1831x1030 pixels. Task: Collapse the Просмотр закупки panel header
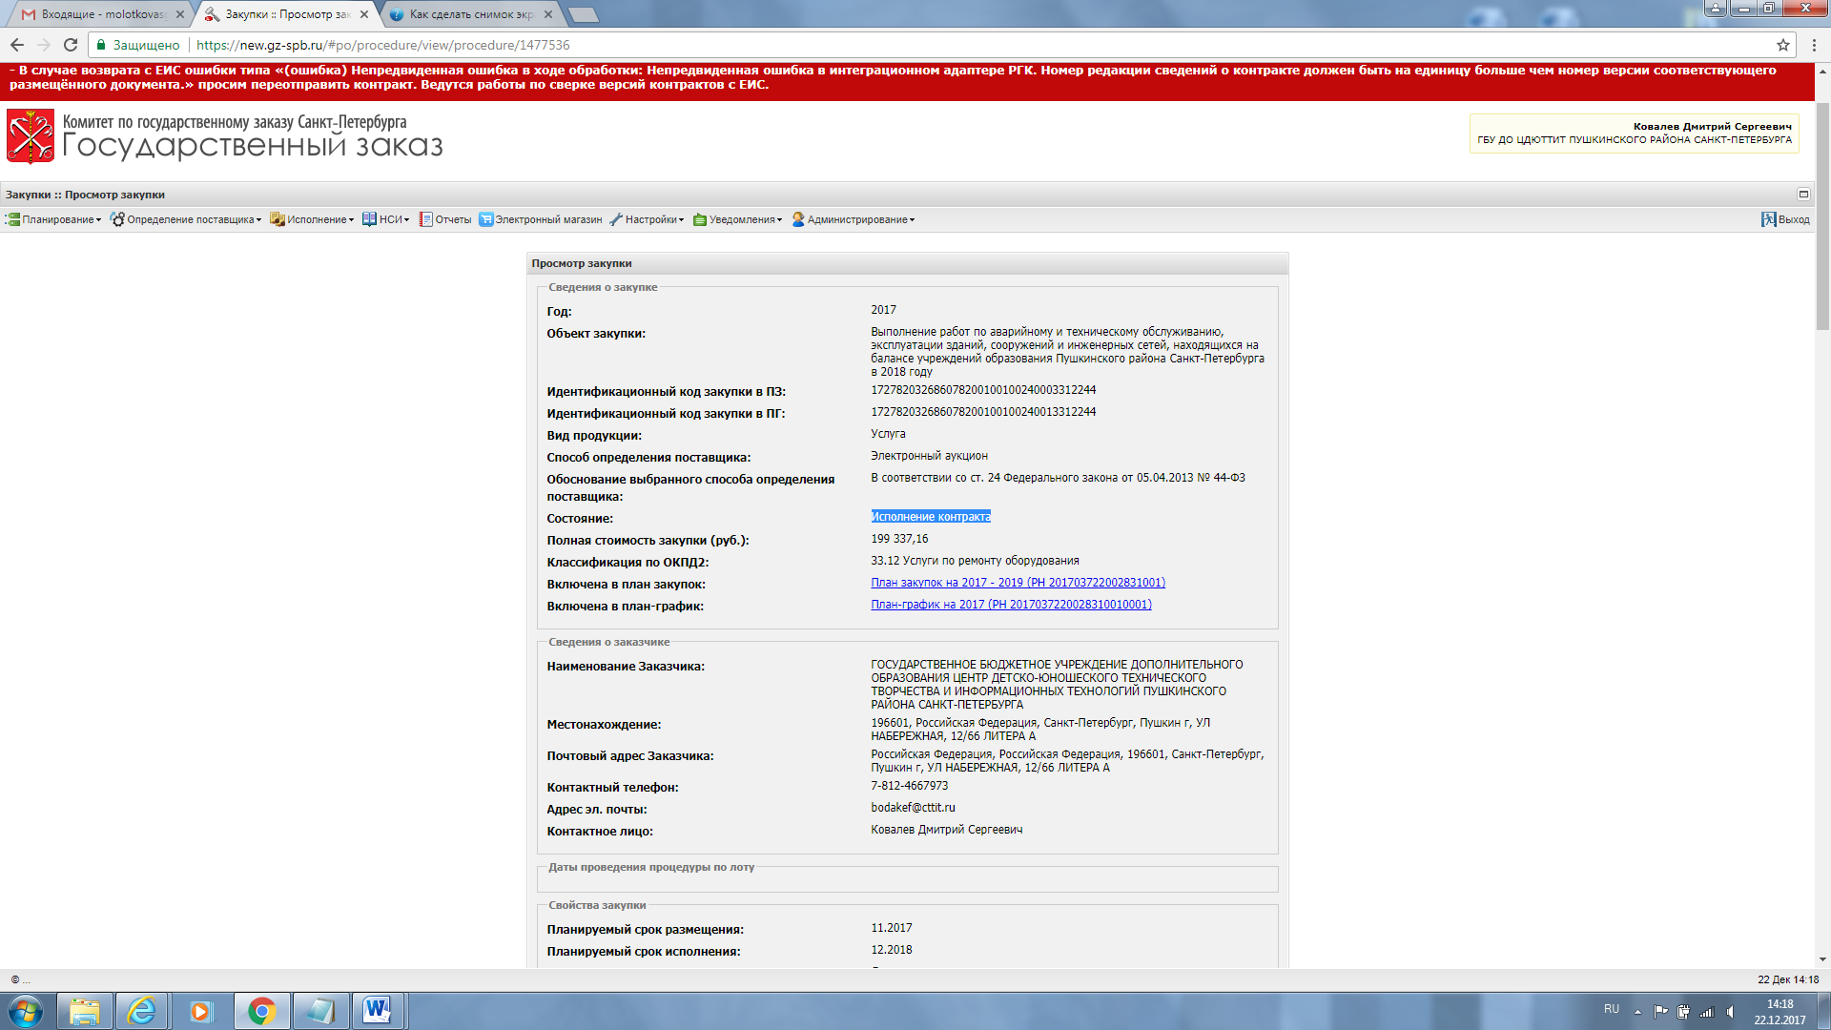click(1803, 195)
